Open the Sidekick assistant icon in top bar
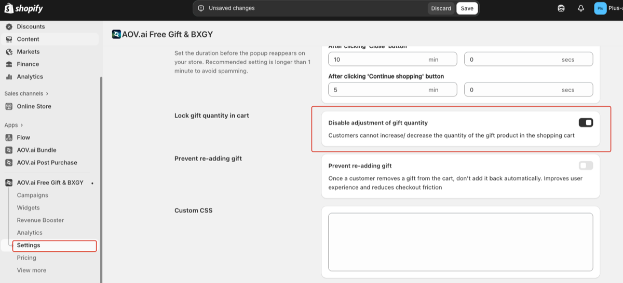 pos(561,8)
